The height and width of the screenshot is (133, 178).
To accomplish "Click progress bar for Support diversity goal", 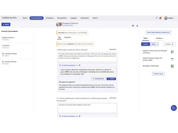I will click(x=172, y=60).
